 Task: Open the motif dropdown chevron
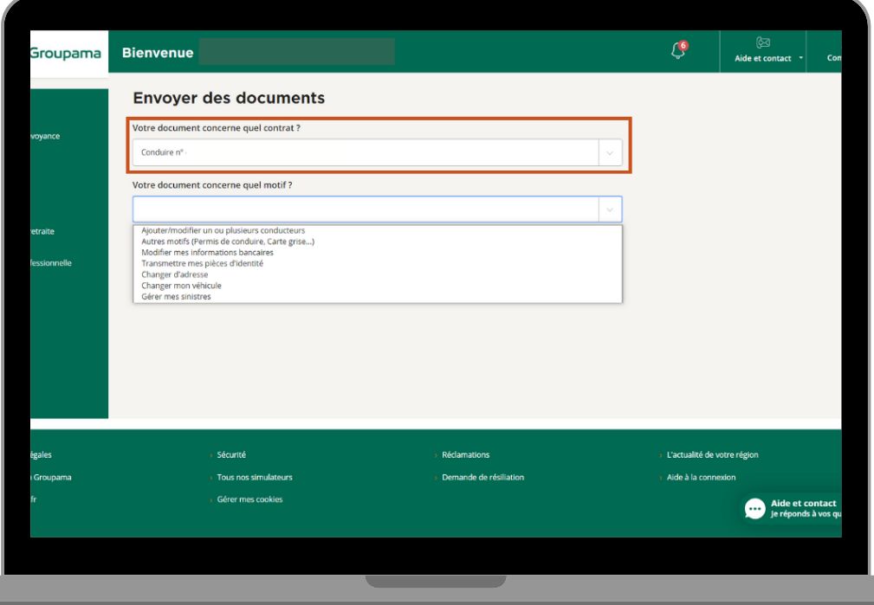pos(610,210)
